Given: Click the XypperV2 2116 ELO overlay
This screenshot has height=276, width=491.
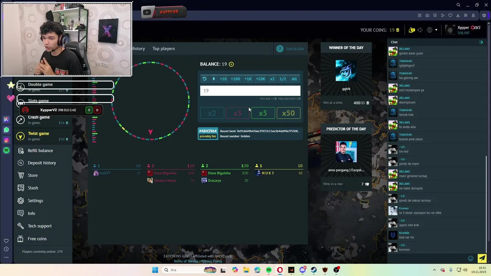Looking at the screenshot, I should click(x=61, y=110).
